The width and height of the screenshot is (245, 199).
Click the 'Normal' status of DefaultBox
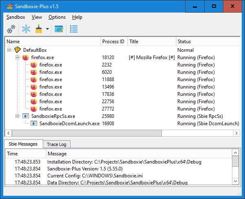(x=185, y=50)
